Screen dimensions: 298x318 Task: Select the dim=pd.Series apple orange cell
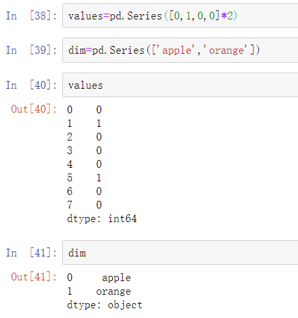(x=180, y=50)
